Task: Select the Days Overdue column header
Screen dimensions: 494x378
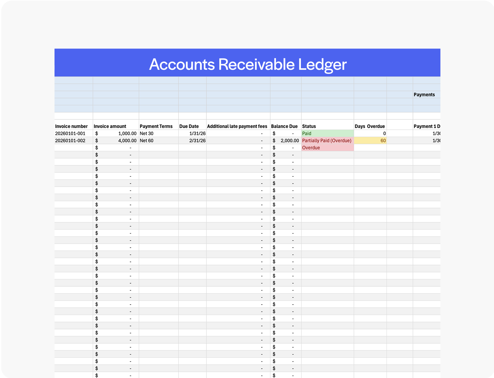Action: (370, 126)
